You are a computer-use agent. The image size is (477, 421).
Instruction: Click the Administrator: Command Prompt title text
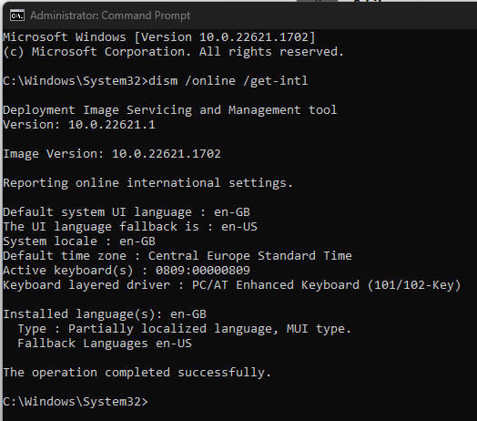(x=110, y=15)
